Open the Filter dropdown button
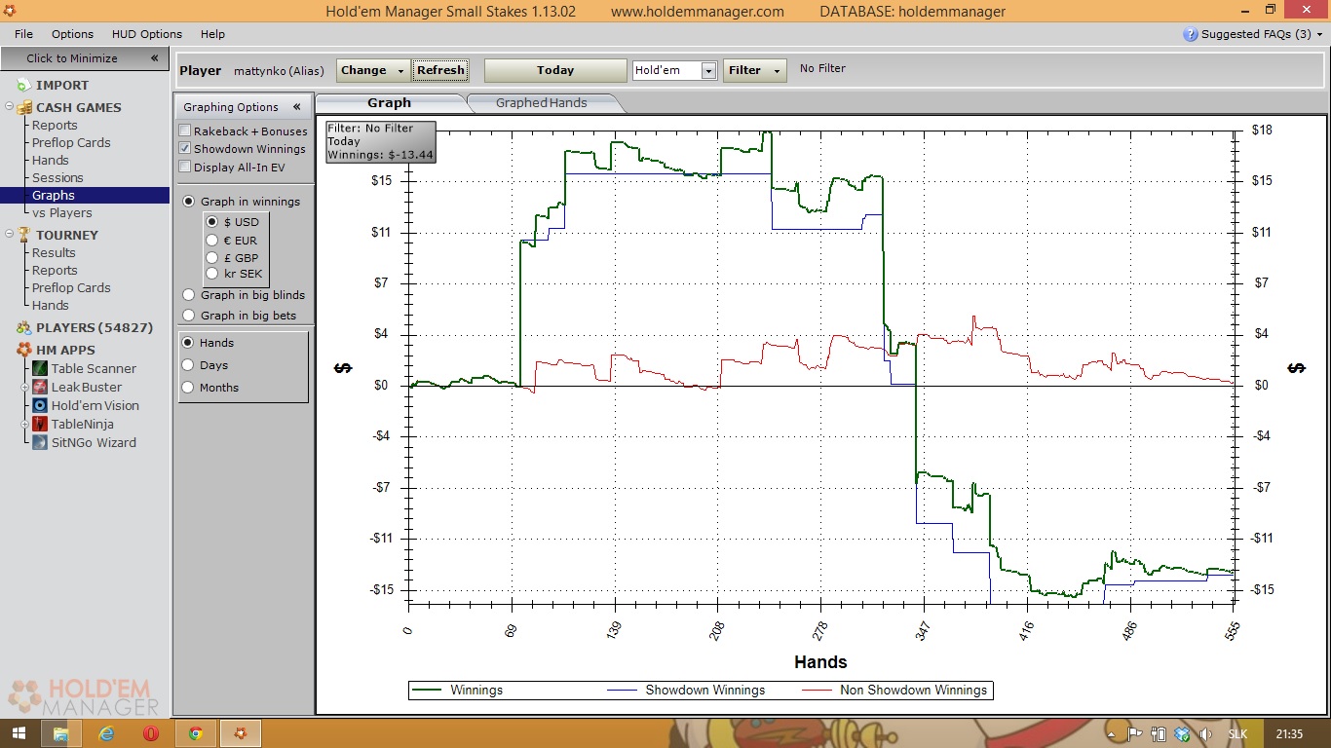1331x748 pixels. (x=754, y=70)
